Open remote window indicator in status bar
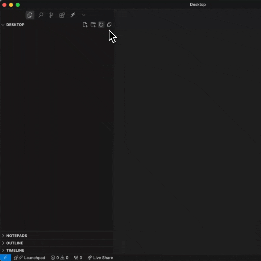This screenshot has width=261, height=261. coord(5,257)
